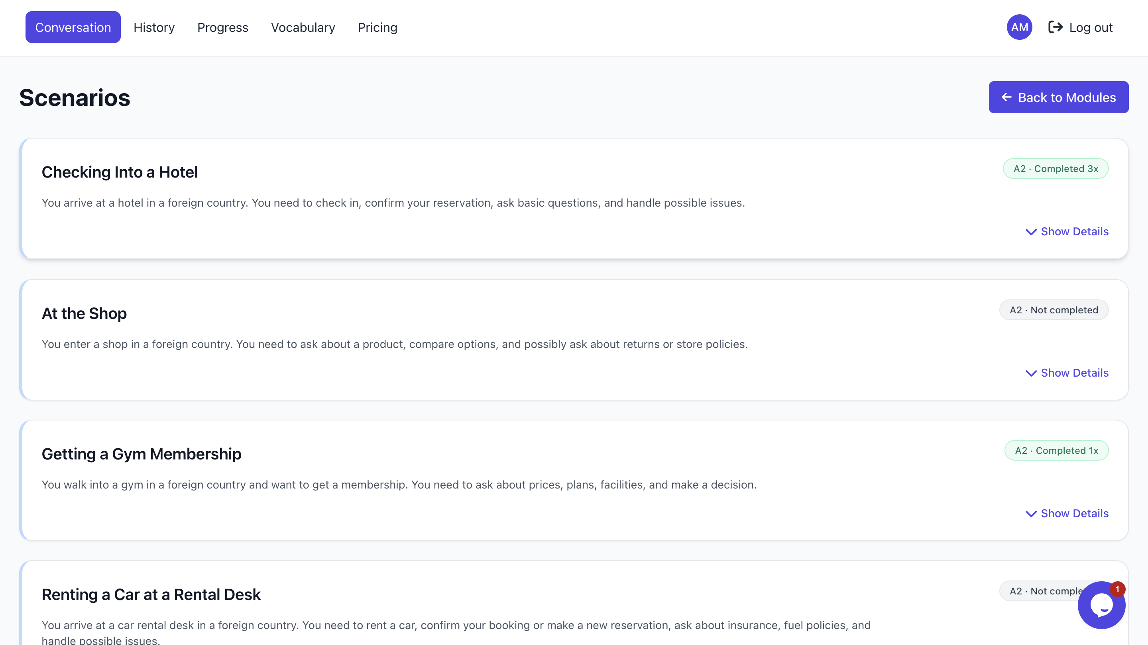Click the At the Shop Not completed badge

pyautogui.click(x=1054, y=310)
